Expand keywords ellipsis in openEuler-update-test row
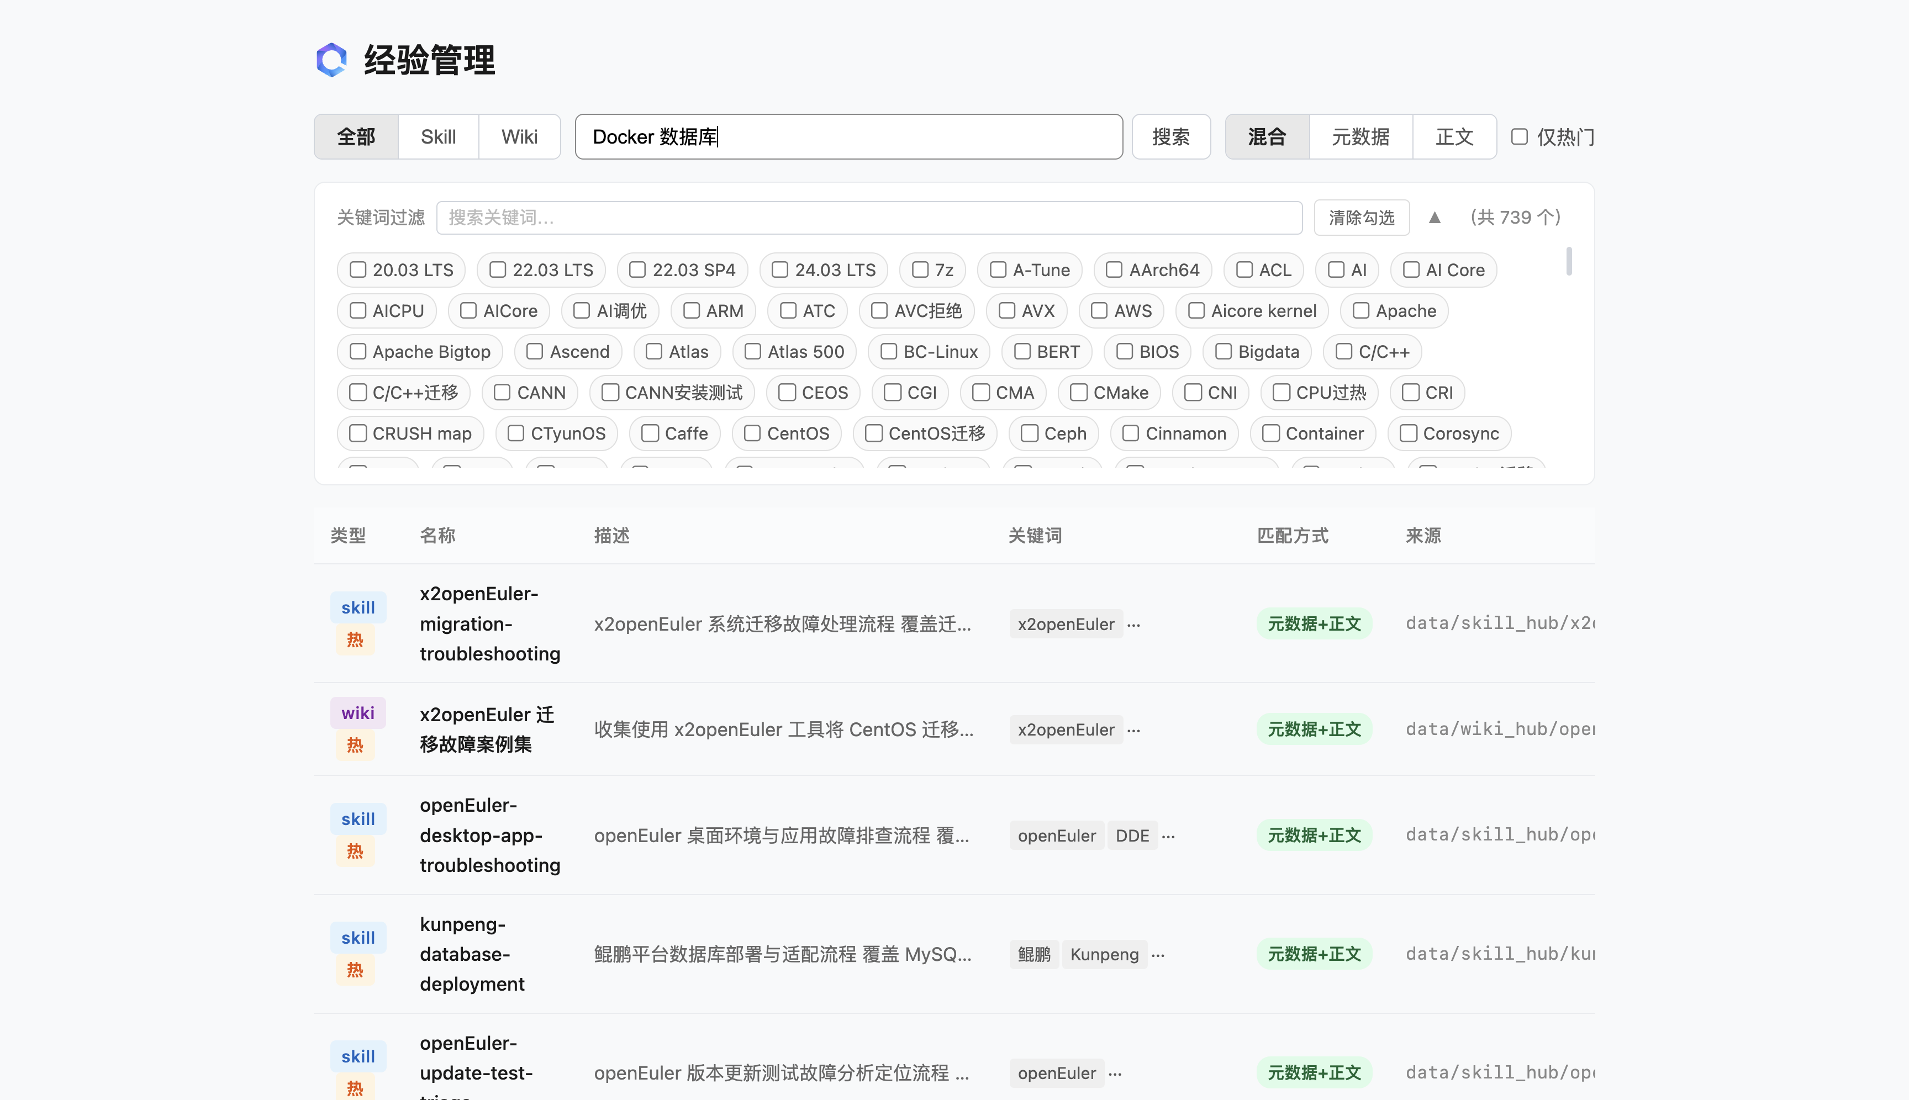This screenshot has height=1100, width=1909. [1115, 1073]
